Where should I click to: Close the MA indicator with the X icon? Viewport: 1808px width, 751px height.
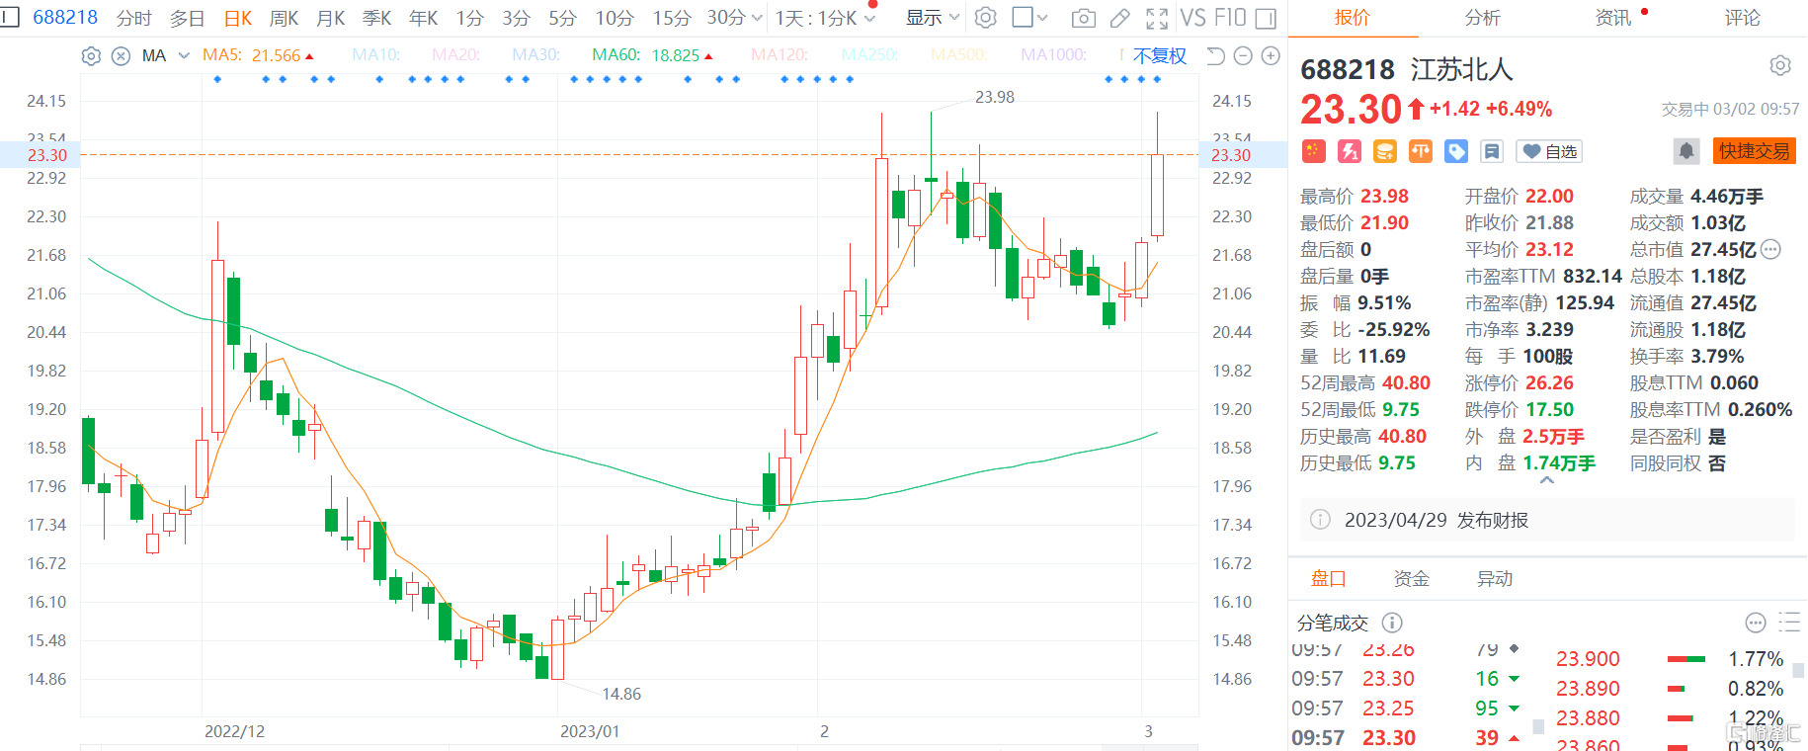[121, 56]
